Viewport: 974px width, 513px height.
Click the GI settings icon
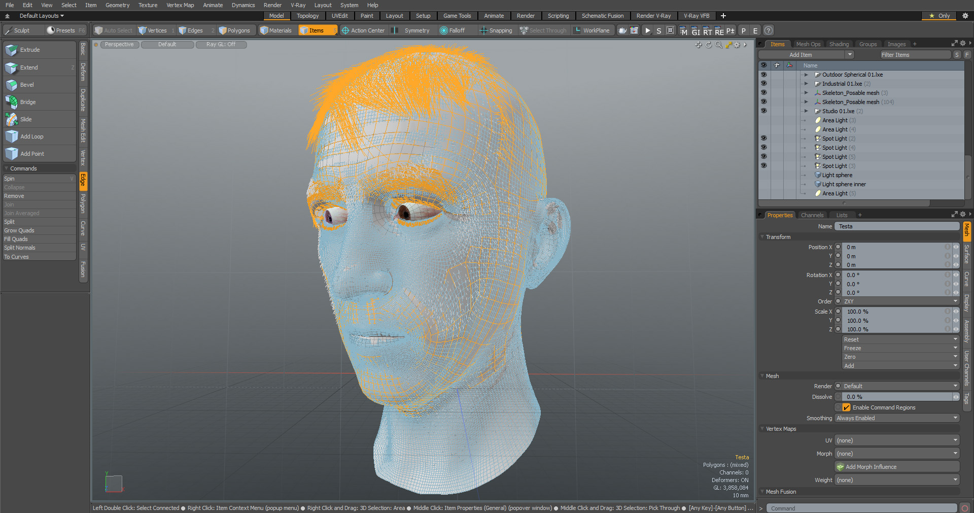coord(695,30)
